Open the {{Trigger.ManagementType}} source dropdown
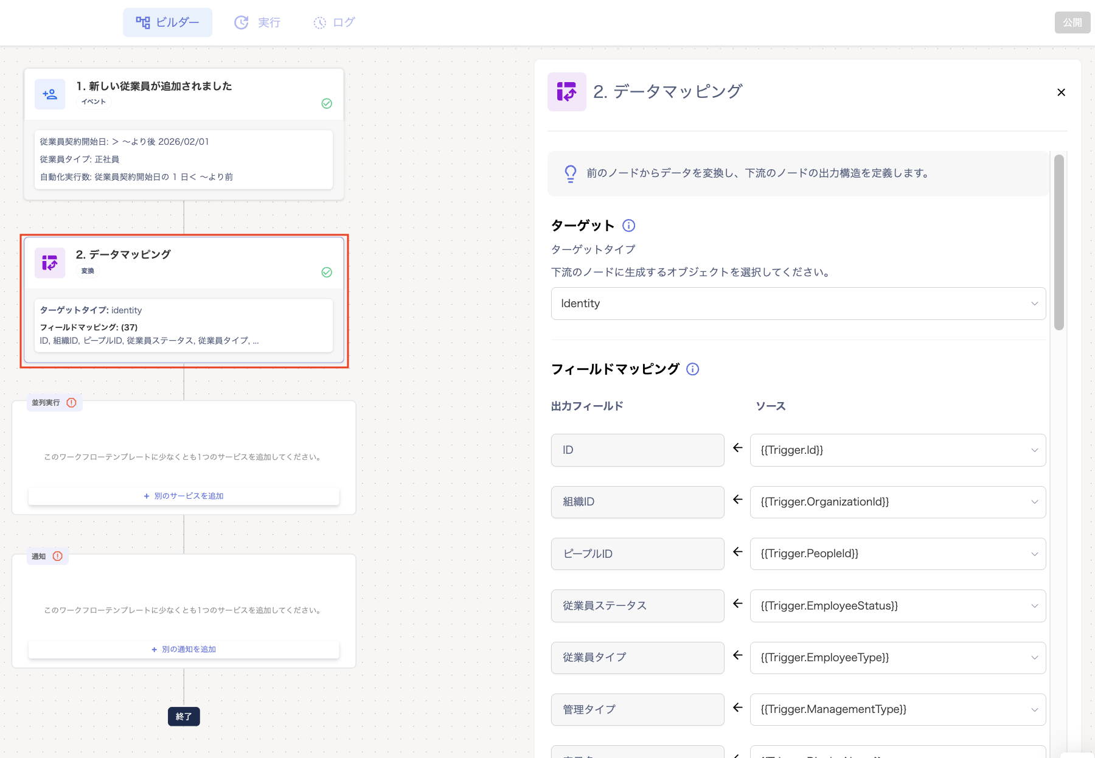1095x758 pixels. point(898,709)
